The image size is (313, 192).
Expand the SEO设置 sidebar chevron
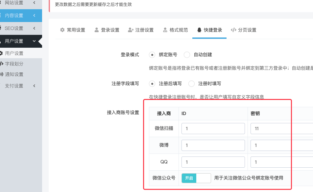pos(34,28)
